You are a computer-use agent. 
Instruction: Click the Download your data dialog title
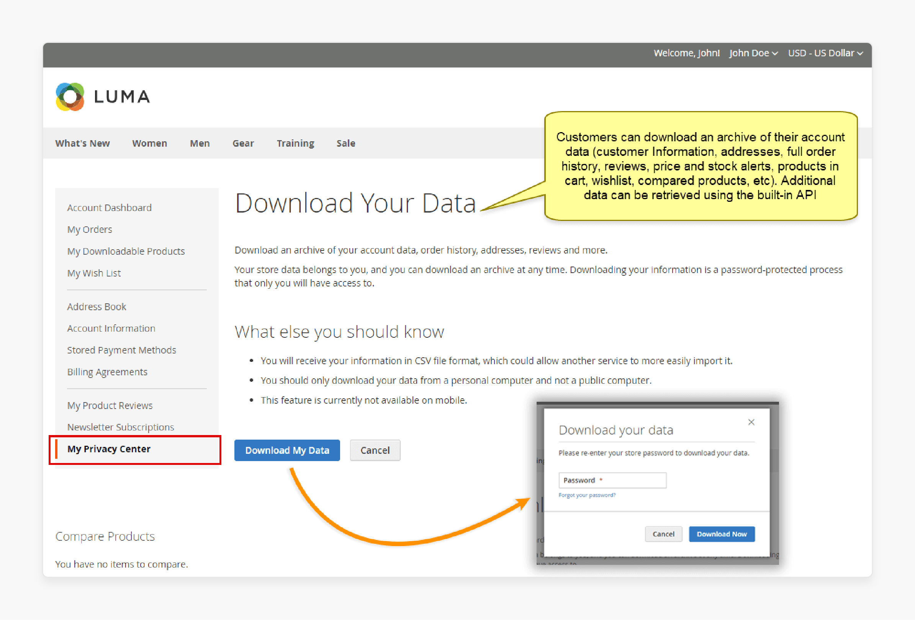tap(616, 430)
